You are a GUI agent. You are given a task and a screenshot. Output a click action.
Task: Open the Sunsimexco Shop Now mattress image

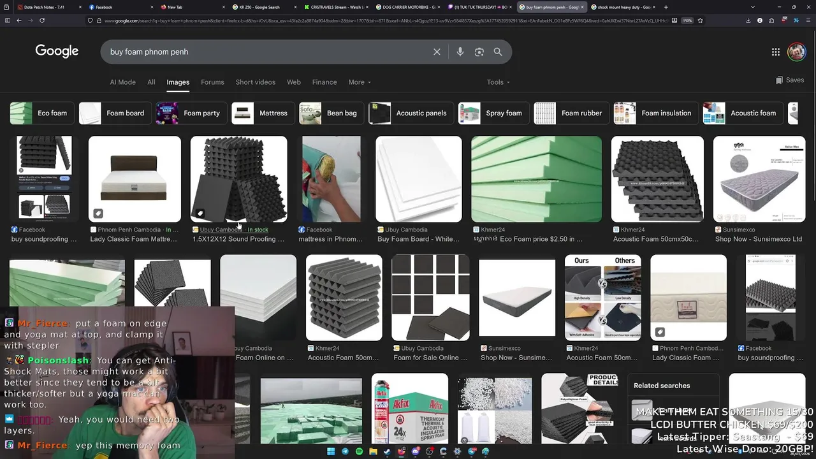tap(759, 179)
